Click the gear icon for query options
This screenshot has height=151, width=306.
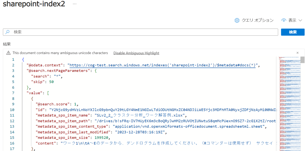(x=237, y=20)
